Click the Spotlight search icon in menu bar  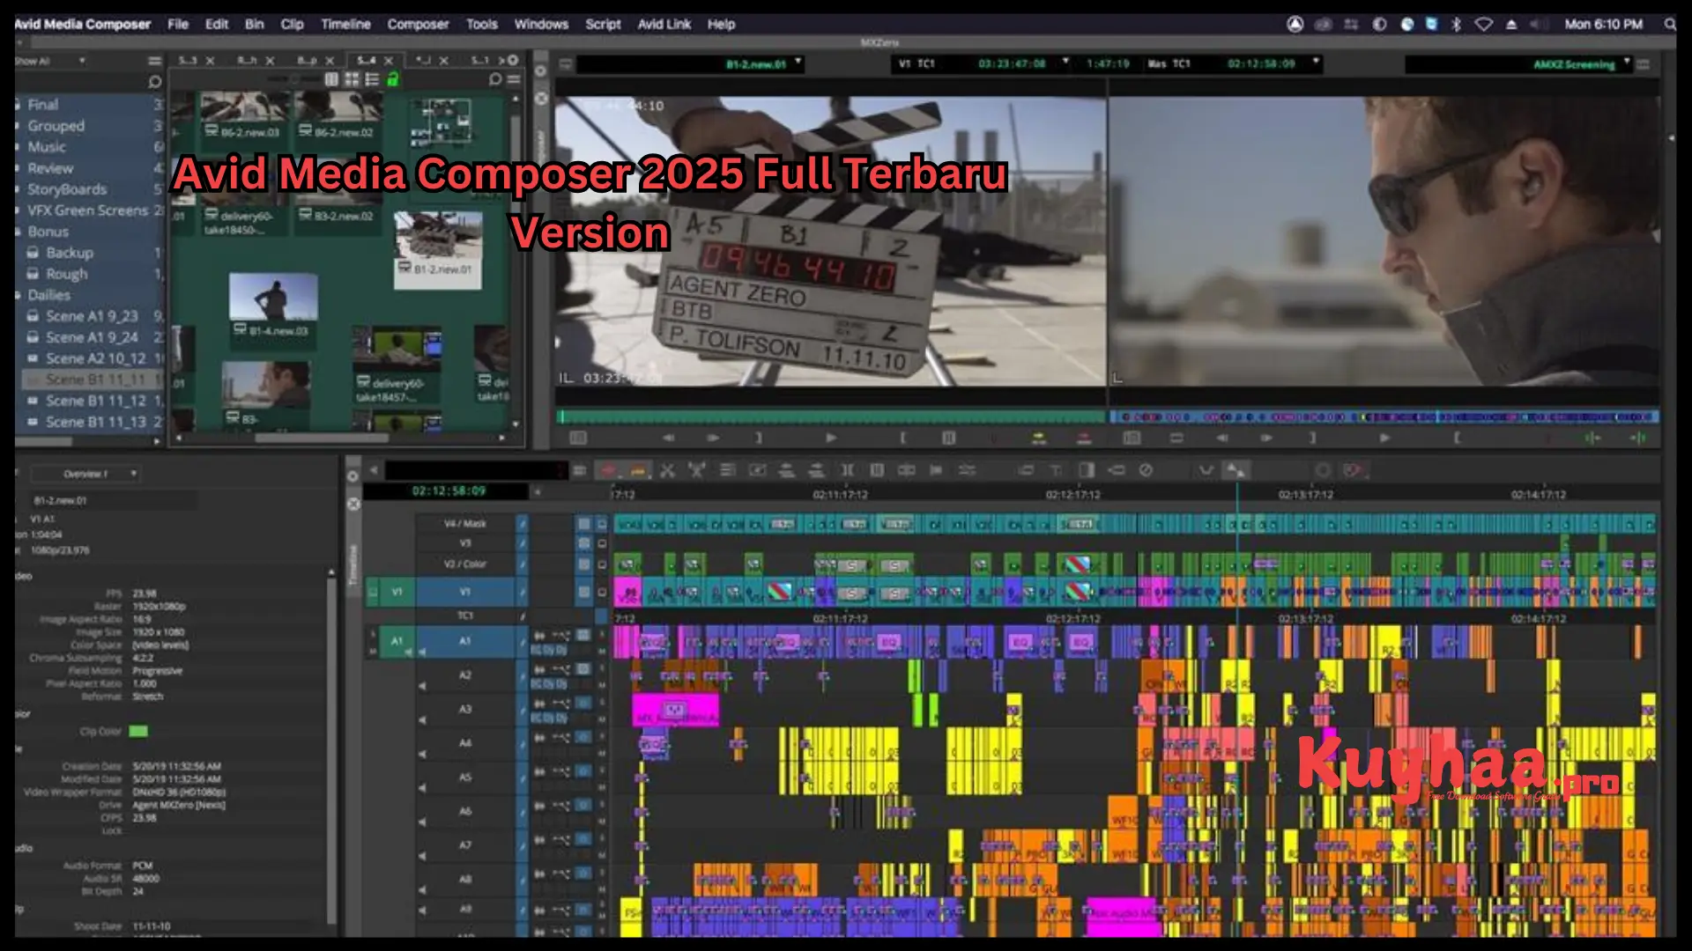click(x=1670, y=24)
